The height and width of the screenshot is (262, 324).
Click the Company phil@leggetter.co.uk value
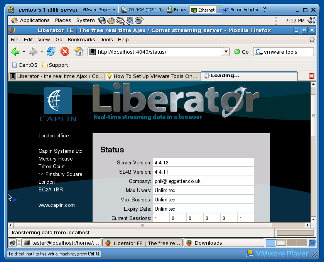click(x=203, y=181)
